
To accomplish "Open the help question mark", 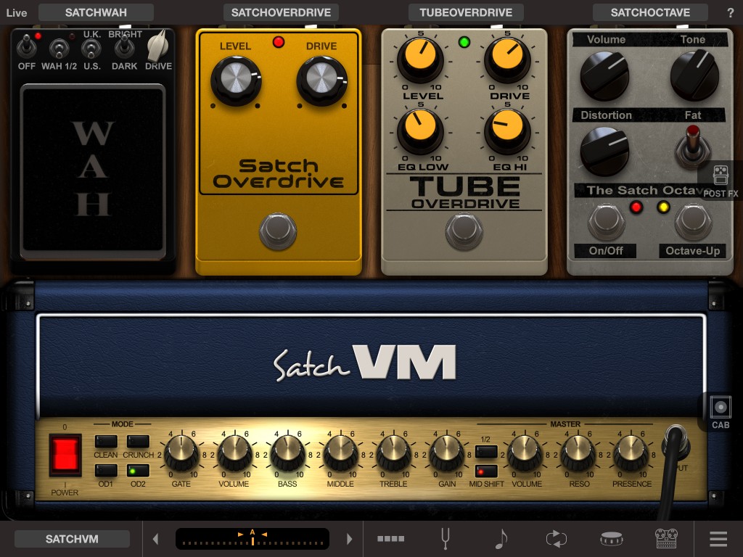I will [730, 13].
